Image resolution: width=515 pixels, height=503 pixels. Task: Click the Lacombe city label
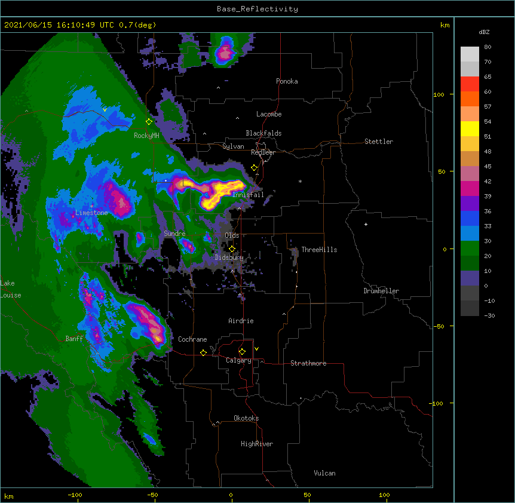(x=269, y=114)
